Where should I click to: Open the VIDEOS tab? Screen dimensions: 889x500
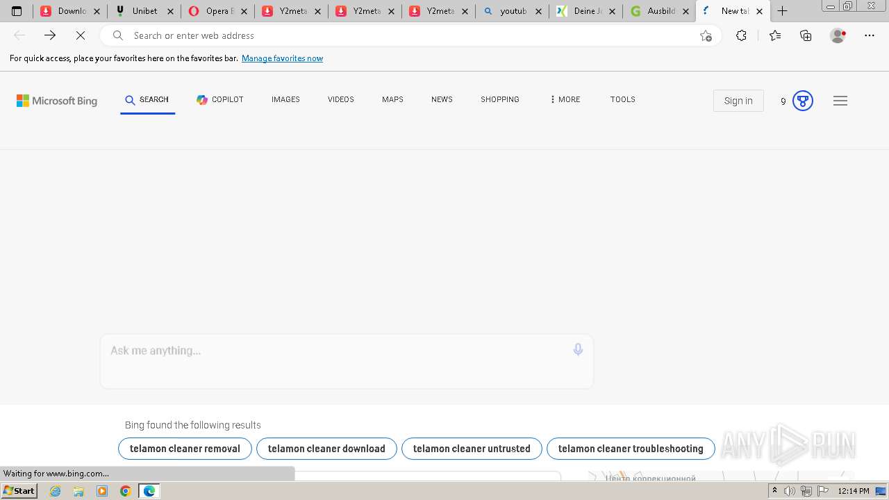(x=341, y=100)
